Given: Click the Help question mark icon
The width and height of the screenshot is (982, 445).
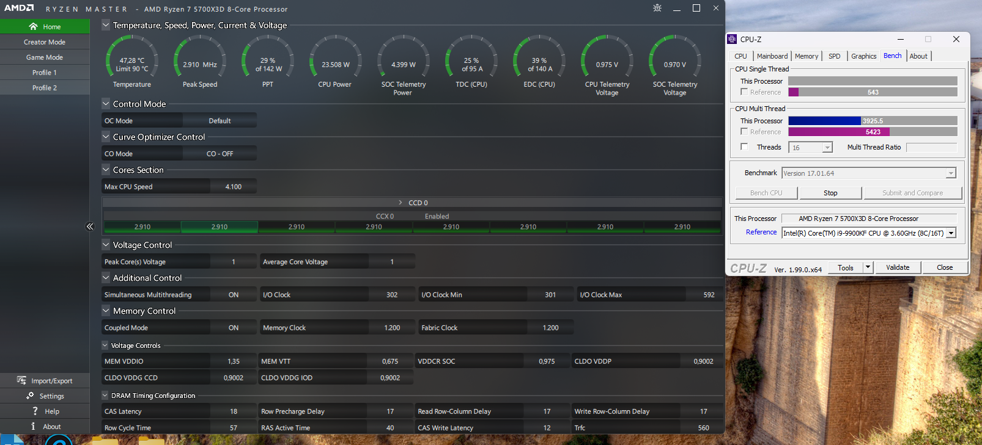Looking at the screenshot, I should point(35,411).
